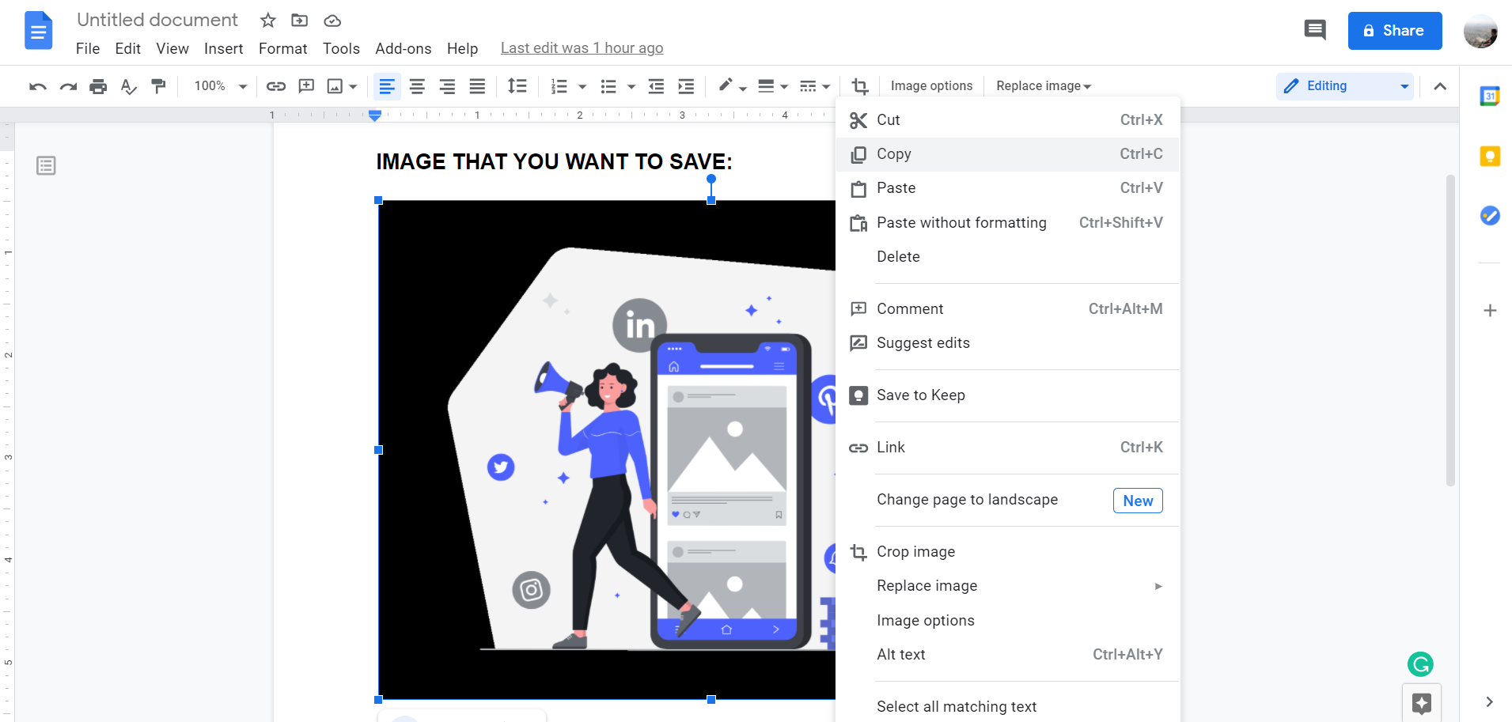Open the File menu
Viewport: 1512px width, 722px height.
pos(88,49)
